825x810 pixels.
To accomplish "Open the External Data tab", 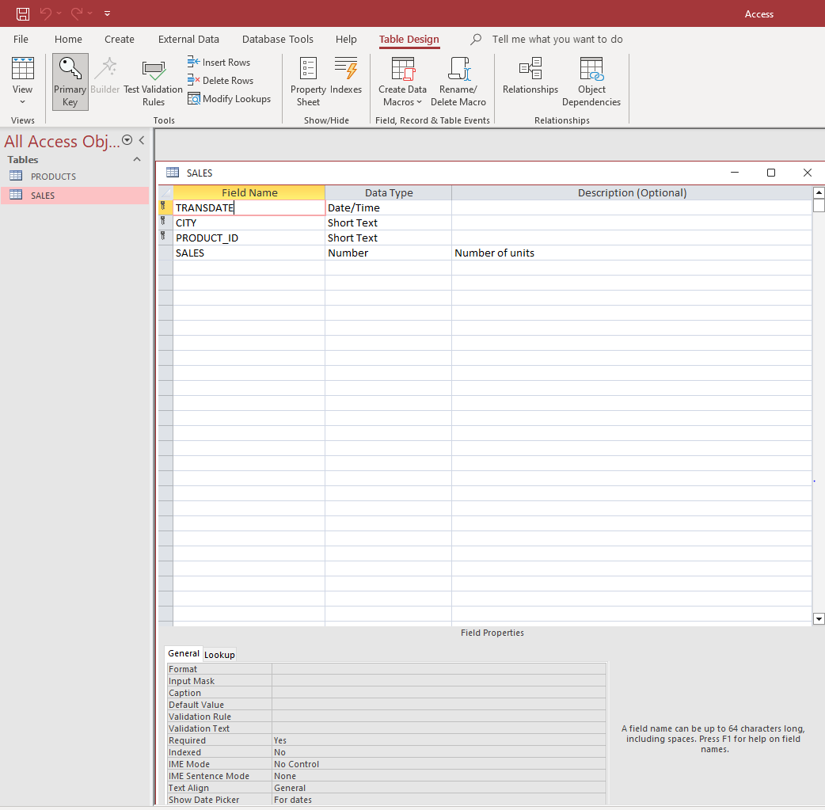I will tap(188, 40).
